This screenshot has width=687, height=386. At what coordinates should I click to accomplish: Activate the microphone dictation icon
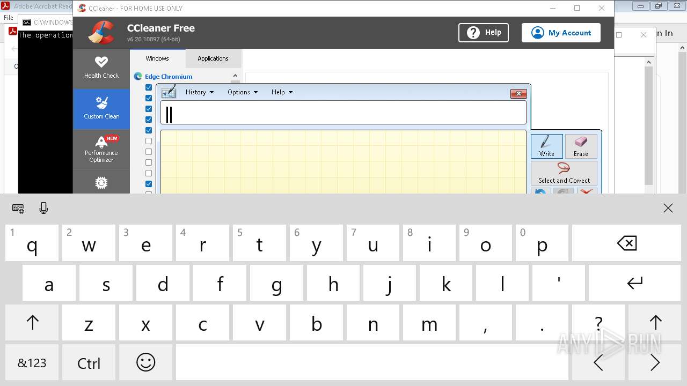pos(44,208)
